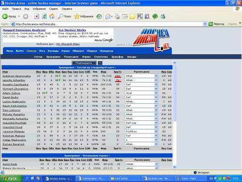The height and width of the screenshot is (182, 242).
Task: Click the History toolbar icon
Action: coord(99,17)
